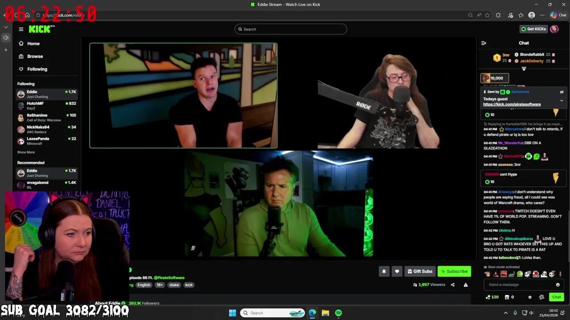This screenshot has width=570, height=320.
Task: Click the Gift Subs button
Action: pyautogui.click(x=420, y=272)
